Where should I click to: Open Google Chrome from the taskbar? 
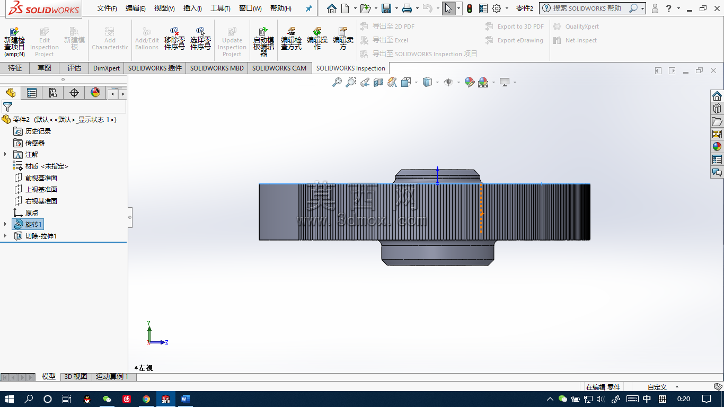pos(146,399)
